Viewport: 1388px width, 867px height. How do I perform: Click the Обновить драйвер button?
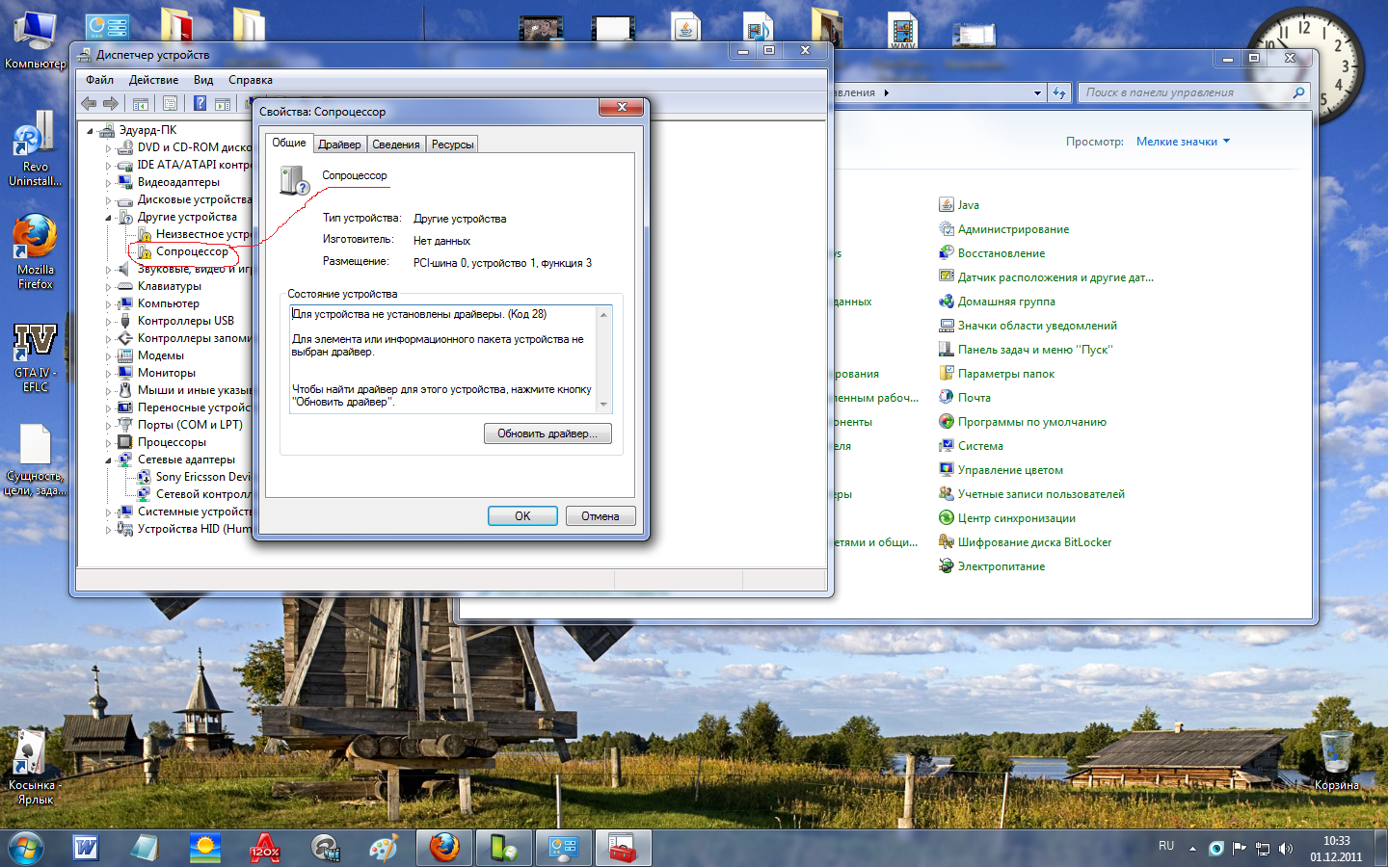[547, 433]
